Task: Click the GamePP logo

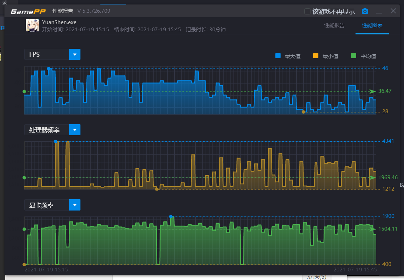Action: (28, 11)
